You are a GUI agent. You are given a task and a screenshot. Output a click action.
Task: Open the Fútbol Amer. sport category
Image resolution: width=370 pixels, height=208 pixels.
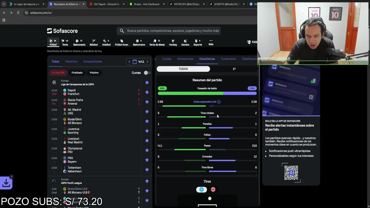point(122,42)
